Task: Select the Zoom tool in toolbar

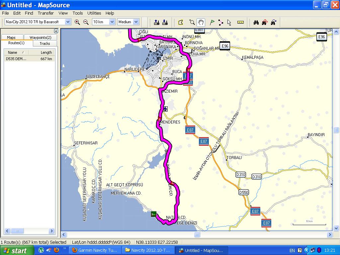Action: (x=192, y=22)
